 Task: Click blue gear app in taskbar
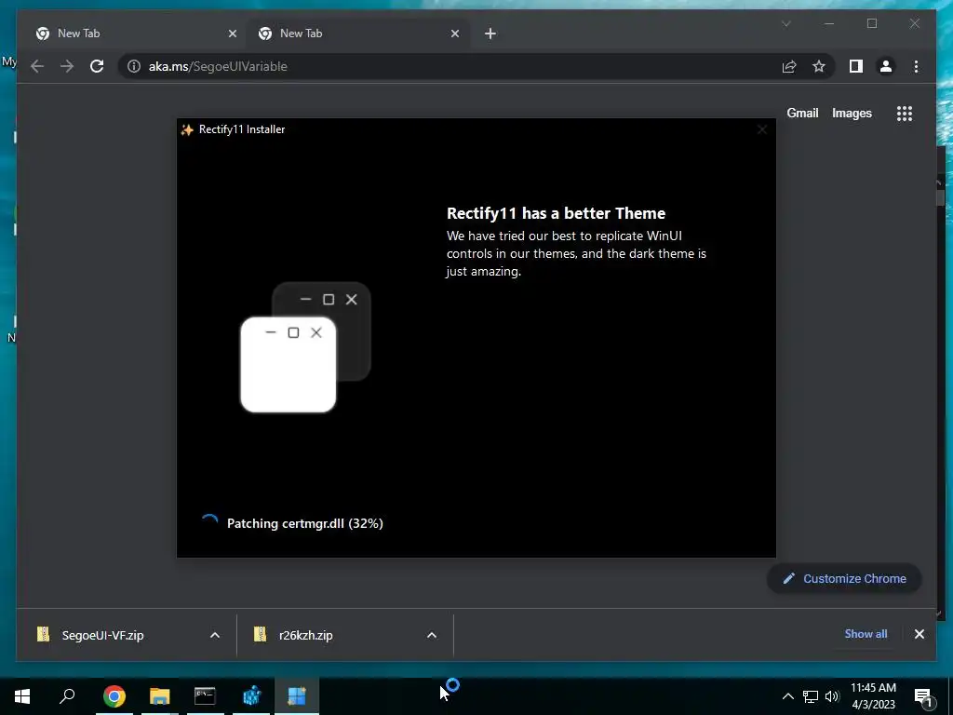click(251, 695)
